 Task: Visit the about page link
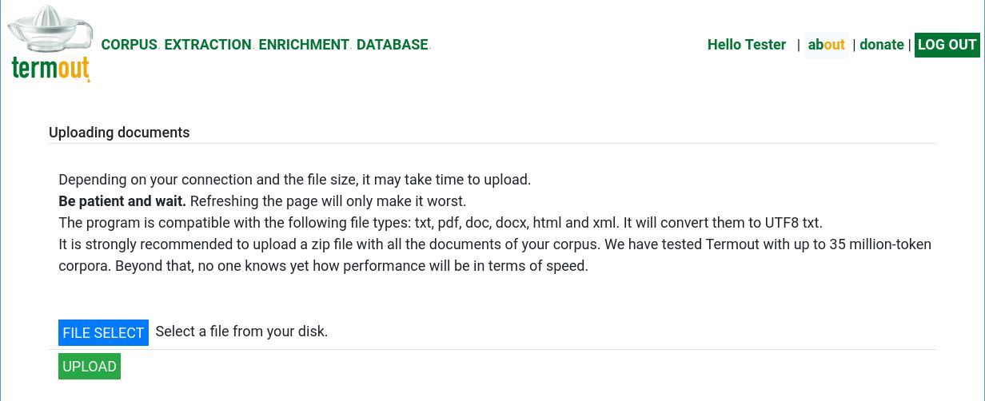click(x=826, y=45)
